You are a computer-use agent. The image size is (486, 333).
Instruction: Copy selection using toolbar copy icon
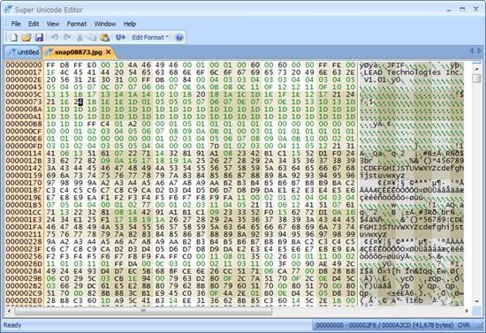92,37
